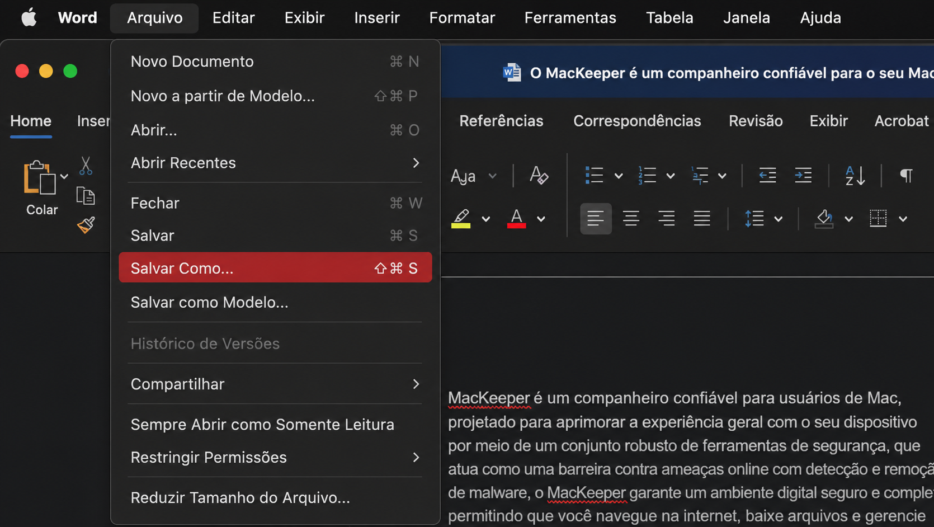Image resolution: width=934 pixels, height=527 pixels.
Task: Apply numbered list icon
Action: tap(647, 176)
